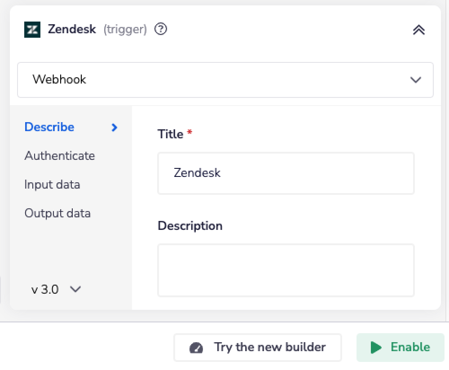Click the question mark next to Zendesk trigger
Image resolution: width=449 pixels, height=370 pixels.
click(x=160, y=29)
